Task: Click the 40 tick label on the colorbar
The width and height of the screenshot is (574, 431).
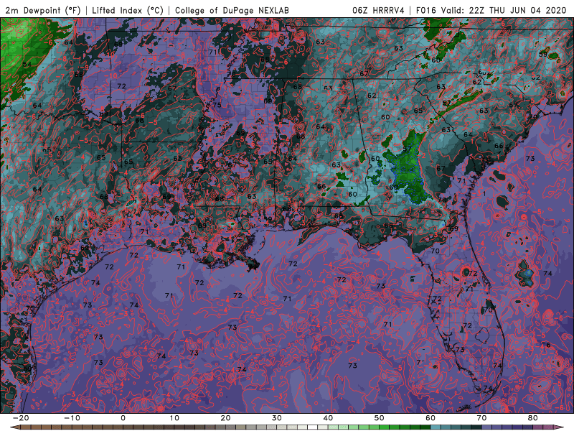Action: (x=328, y=418)
